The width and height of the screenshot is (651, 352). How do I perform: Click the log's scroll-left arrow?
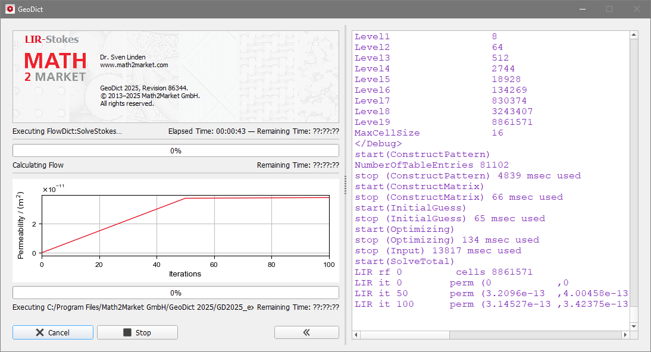click(x=356, y=335)
